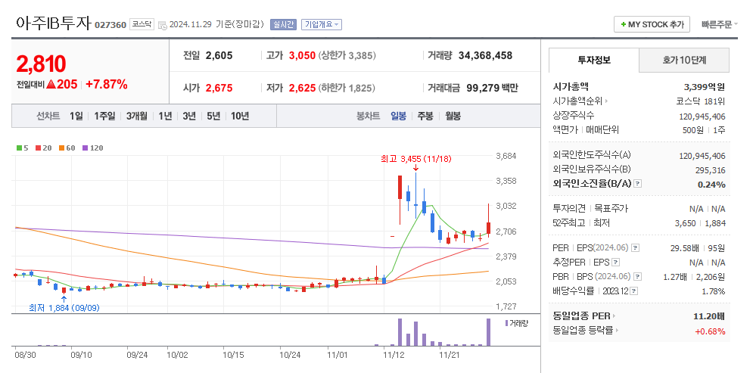Screen dimensions: 753x373
Task: Click the current price 2,810
Action: (x=42, y=64)
